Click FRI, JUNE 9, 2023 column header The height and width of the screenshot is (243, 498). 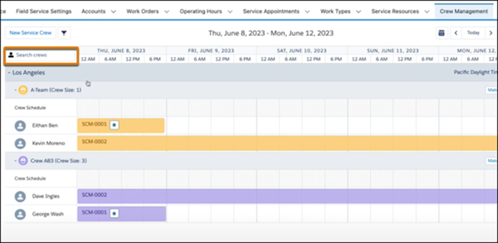tap(211, 50)
